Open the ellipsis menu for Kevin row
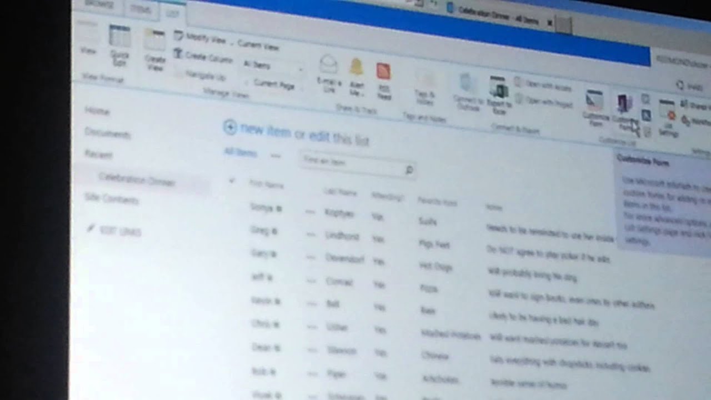The image size is (711, 400). (x=313, y=304)
